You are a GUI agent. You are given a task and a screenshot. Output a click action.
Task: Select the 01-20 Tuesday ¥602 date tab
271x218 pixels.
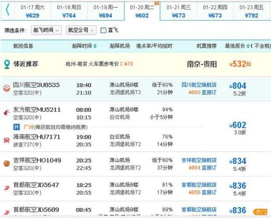[x=142, y=11]
